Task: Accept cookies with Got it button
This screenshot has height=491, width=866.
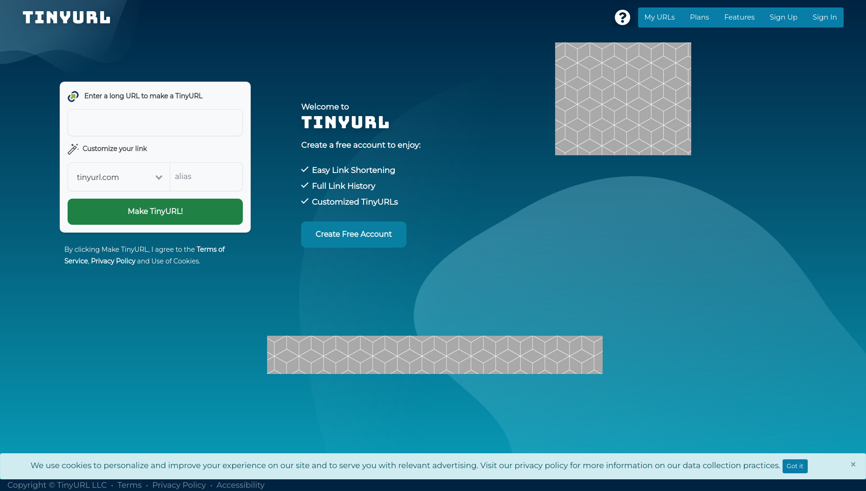Action: (795, 466)
